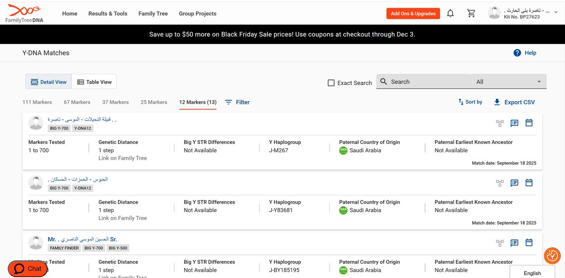
Task: Go to Home in navigation
Action: (70, 14)
